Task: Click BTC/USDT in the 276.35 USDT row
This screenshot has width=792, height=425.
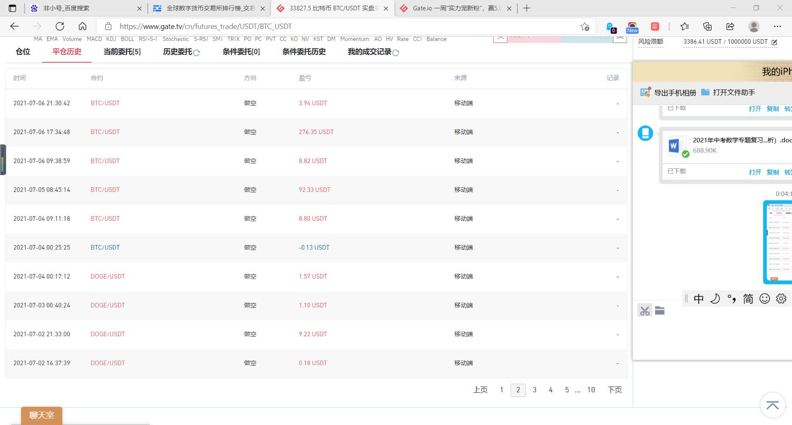Action: (105, 132)
